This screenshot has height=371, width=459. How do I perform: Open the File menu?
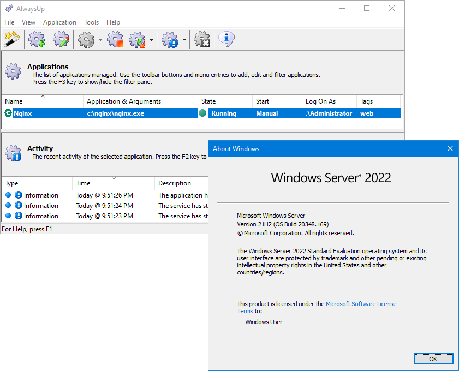point(9,22)
